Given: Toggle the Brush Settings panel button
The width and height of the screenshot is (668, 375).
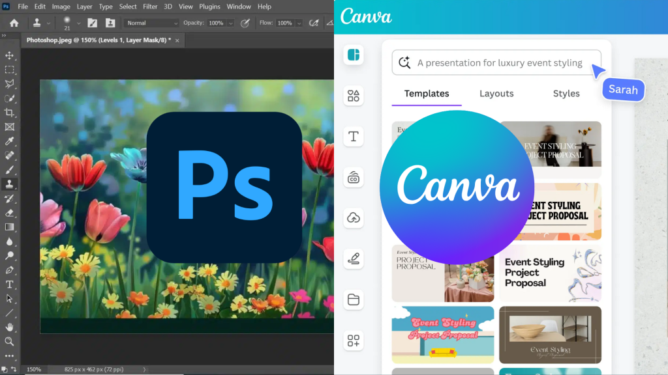Looking at the screenshot, I should pyautogui.click(x=93, y=23).
